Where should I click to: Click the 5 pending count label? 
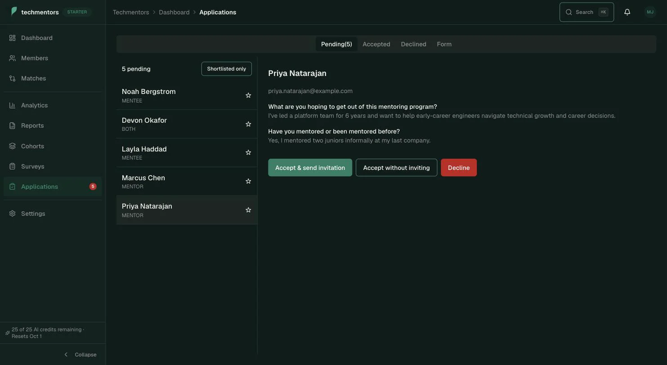pos(136,69)
